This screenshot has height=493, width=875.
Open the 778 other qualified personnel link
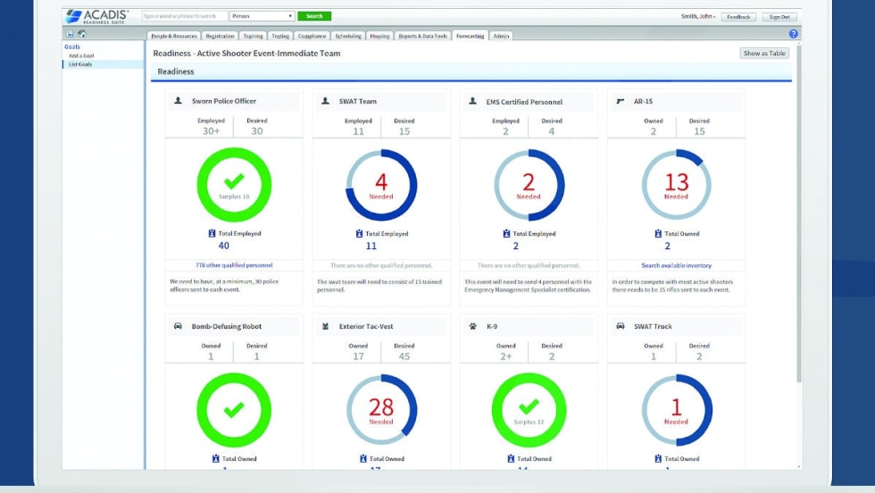(233, 265)
